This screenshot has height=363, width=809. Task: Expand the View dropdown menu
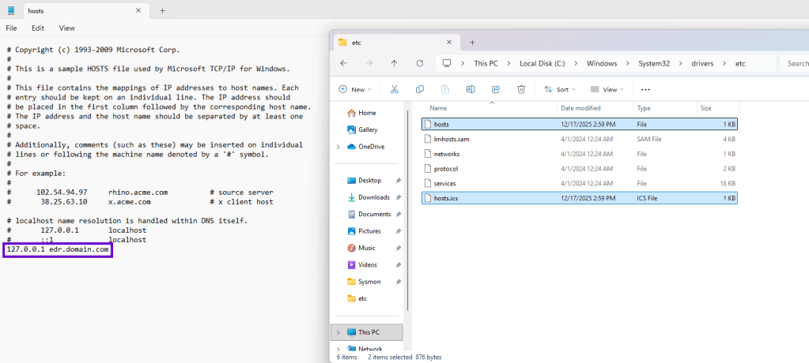(x=607, y=90)
